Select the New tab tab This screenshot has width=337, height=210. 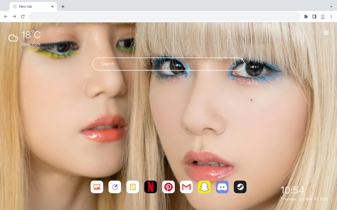click(x=33, y=7)
